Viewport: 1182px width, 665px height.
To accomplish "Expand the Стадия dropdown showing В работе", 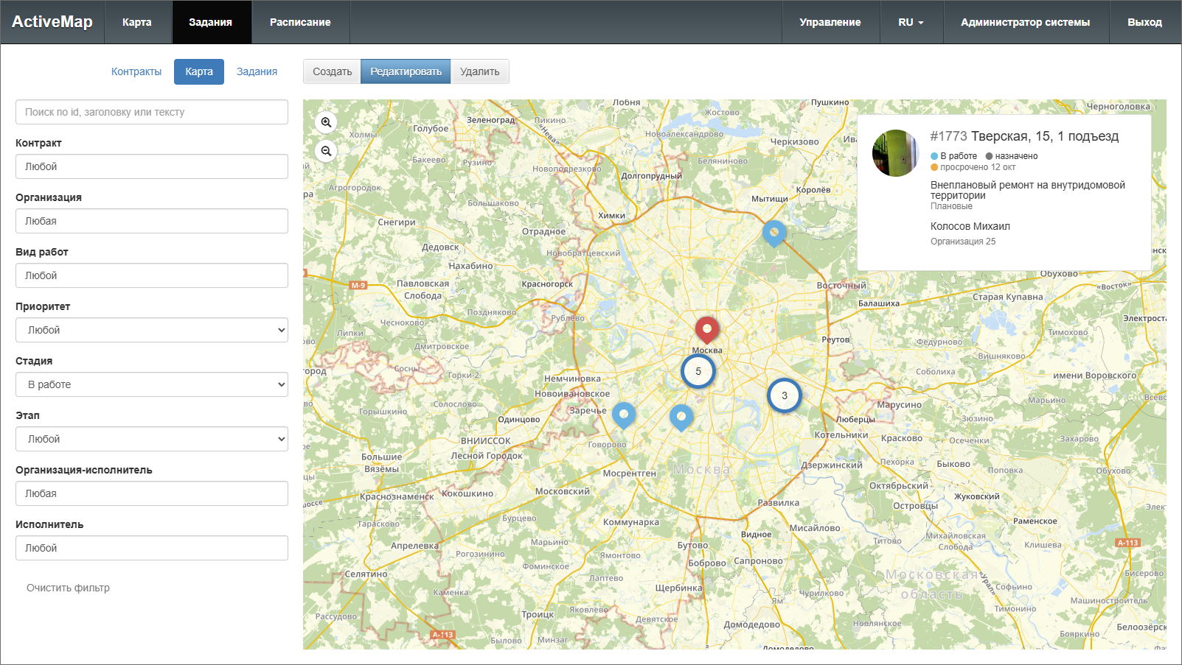I will [152, 384].
